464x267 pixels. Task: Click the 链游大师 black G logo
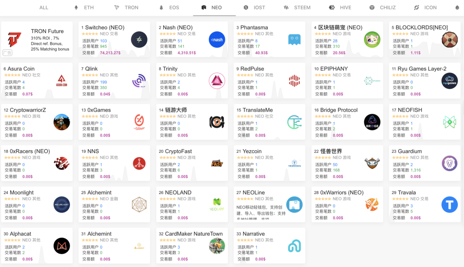coord(217,122)
